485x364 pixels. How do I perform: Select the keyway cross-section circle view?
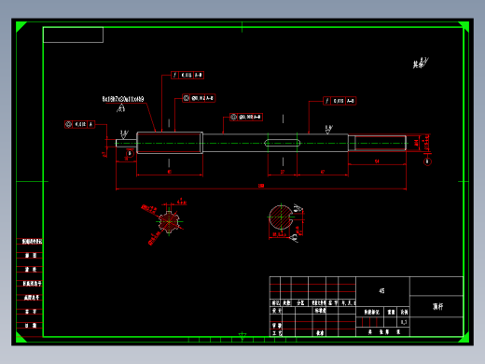281,217
